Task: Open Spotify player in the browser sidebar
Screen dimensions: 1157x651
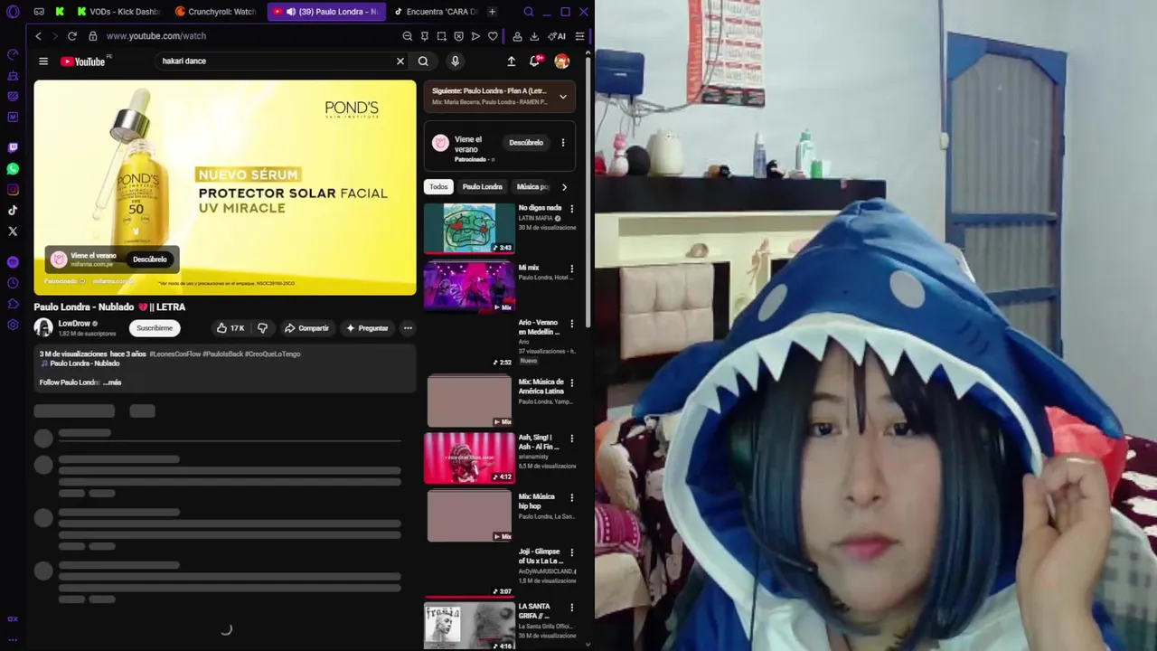Action: 13,262
